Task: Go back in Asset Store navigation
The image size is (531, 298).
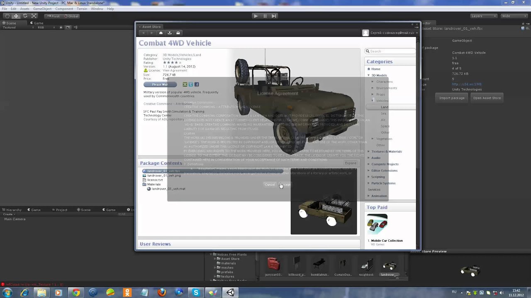Action: (x=144, y=33)
